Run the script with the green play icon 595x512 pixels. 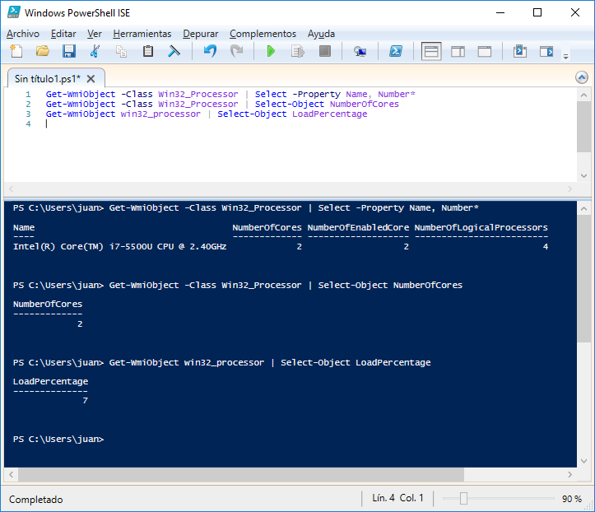(271, 51)
